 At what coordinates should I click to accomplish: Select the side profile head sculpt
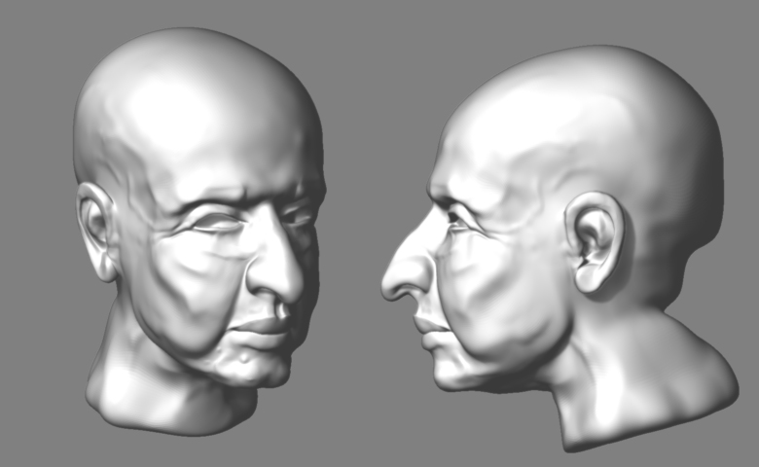560,248
